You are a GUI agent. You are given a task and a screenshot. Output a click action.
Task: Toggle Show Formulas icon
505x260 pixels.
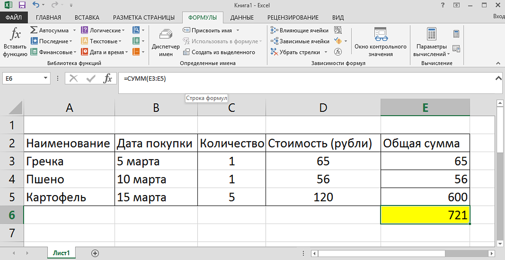pyautogui.click(x=338, y=30)
